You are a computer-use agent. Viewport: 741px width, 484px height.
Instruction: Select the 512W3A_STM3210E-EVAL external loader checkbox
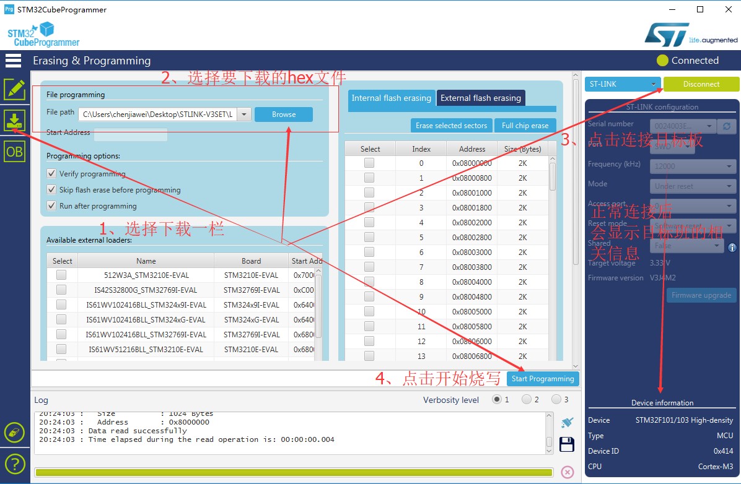61,275
